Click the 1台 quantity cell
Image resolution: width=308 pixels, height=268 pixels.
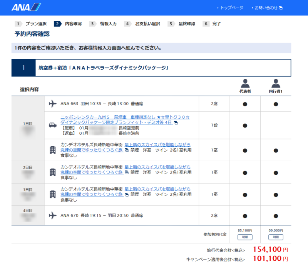tap(214, 125)
